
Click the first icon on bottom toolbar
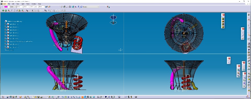click(x=3, y=97)
